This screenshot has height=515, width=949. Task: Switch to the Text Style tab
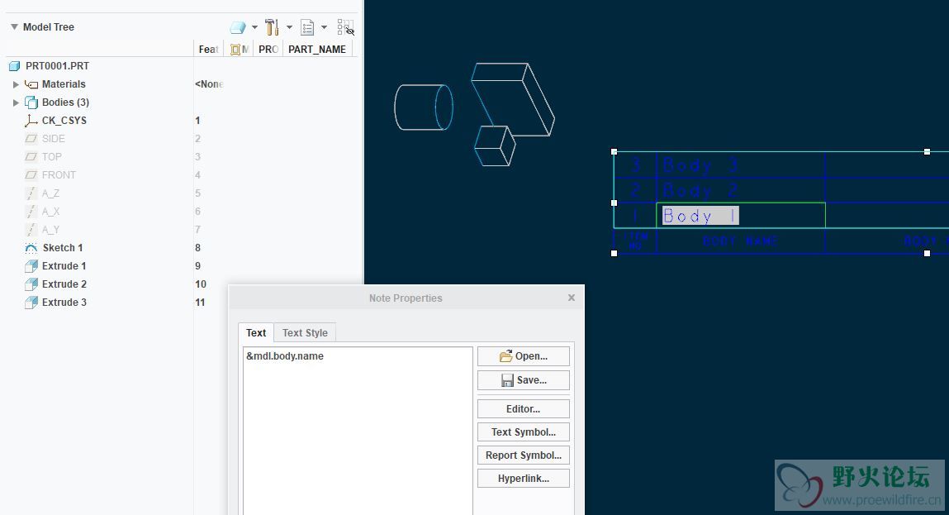coord(305,332)
